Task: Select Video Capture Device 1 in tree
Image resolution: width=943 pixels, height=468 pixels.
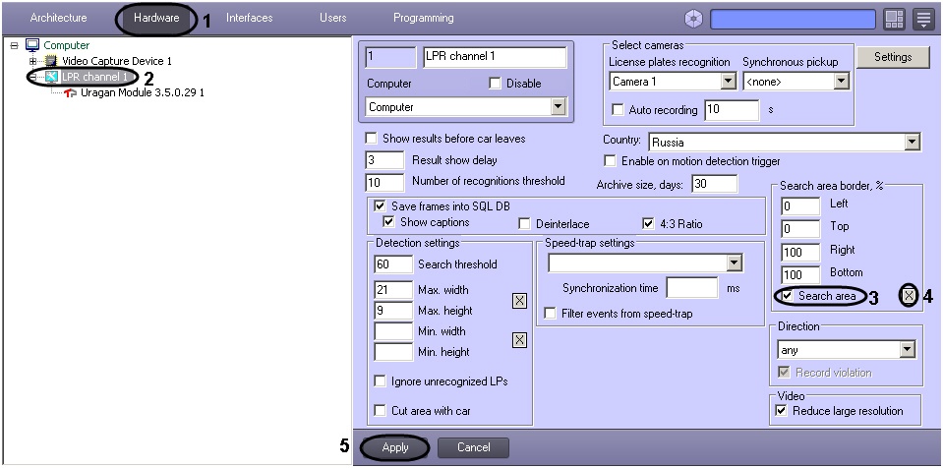Action: [117, 61]
